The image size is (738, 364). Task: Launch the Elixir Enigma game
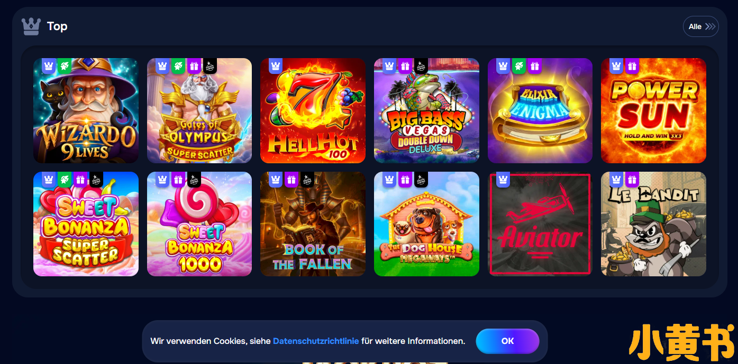pos(540,110)
